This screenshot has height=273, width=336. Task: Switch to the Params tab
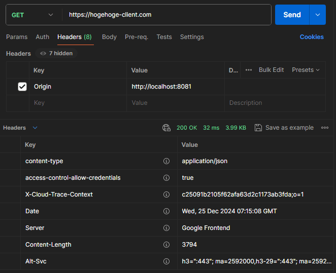(17, 37)
